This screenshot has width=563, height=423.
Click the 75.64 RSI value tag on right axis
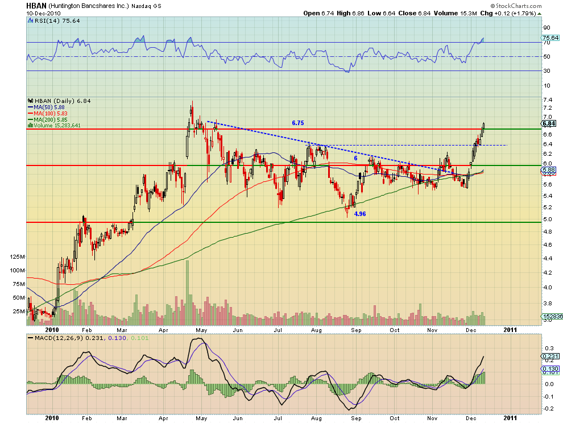click(x=550, y=38)
